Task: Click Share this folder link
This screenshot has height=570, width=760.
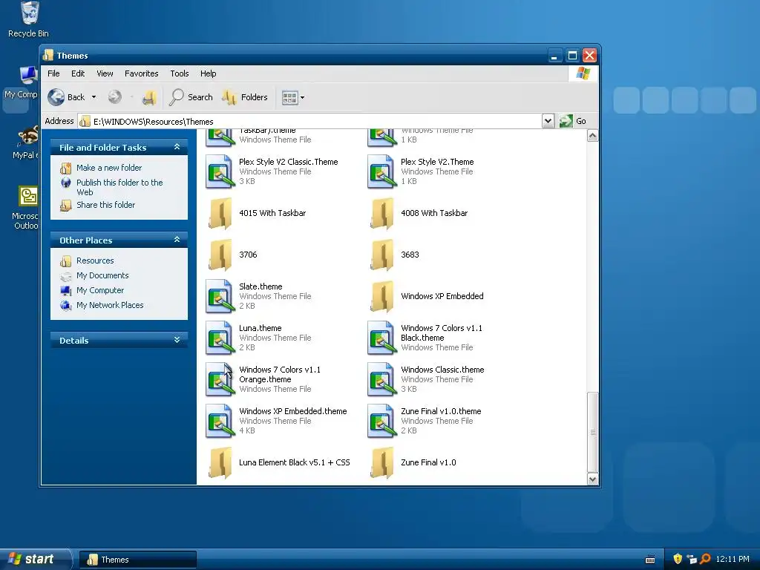Action: click(105, 205)
